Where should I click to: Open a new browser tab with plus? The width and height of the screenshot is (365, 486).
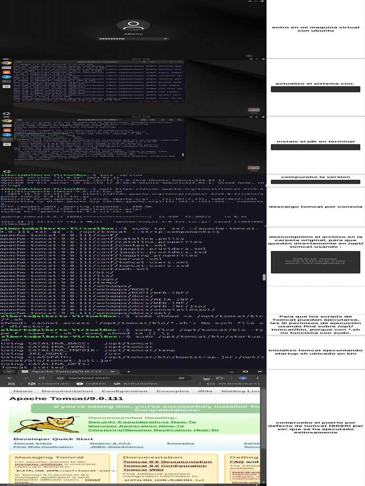128,371
